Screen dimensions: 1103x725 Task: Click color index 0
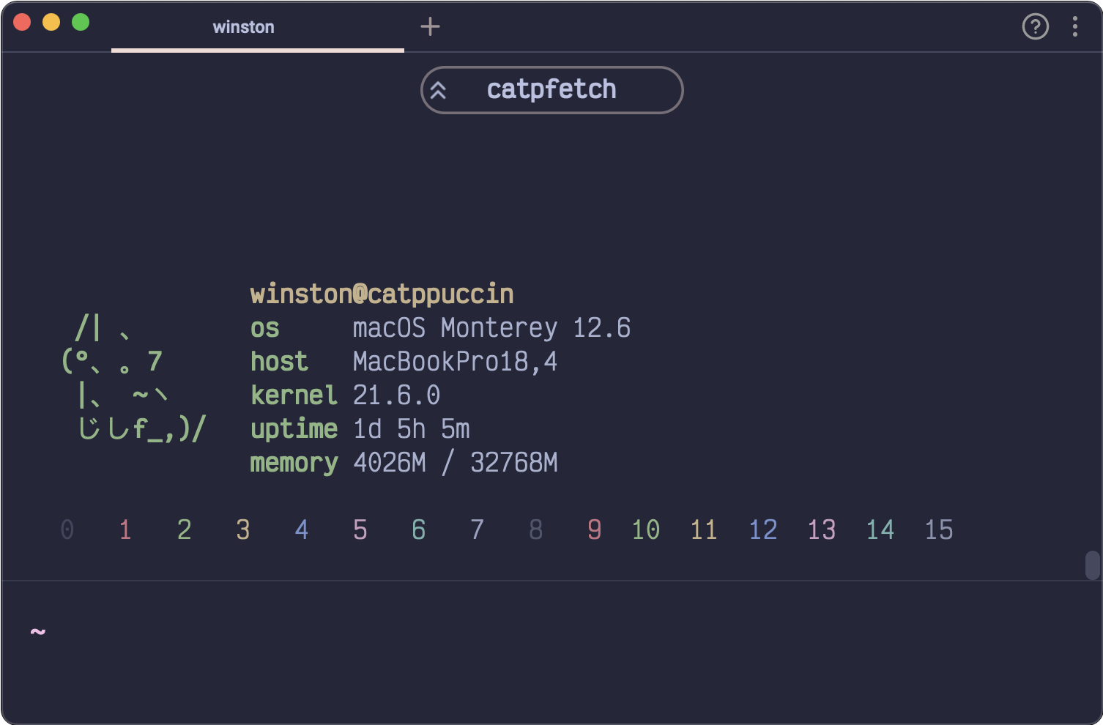click(x=67, y=529)
